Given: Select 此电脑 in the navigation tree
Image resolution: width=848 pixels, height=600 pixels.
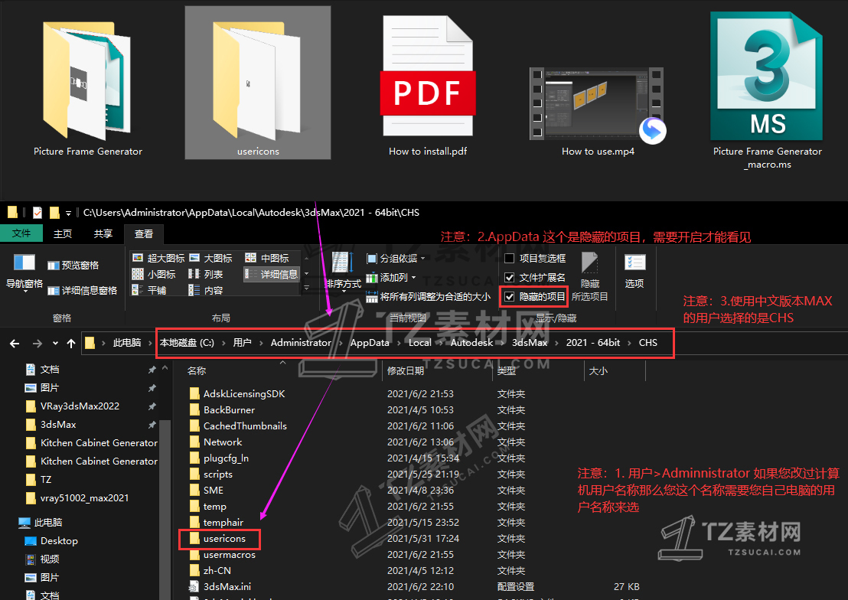Looking at the screenshot, I should coord(47,523).
